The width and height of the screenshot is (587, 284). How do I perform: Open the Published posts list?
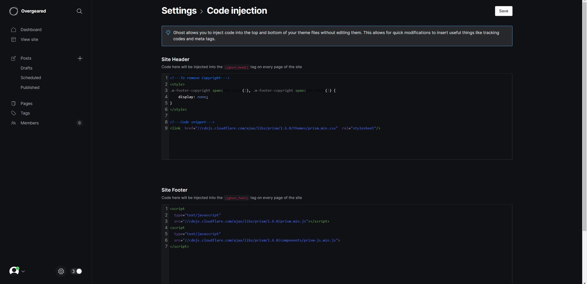(30, 88)
